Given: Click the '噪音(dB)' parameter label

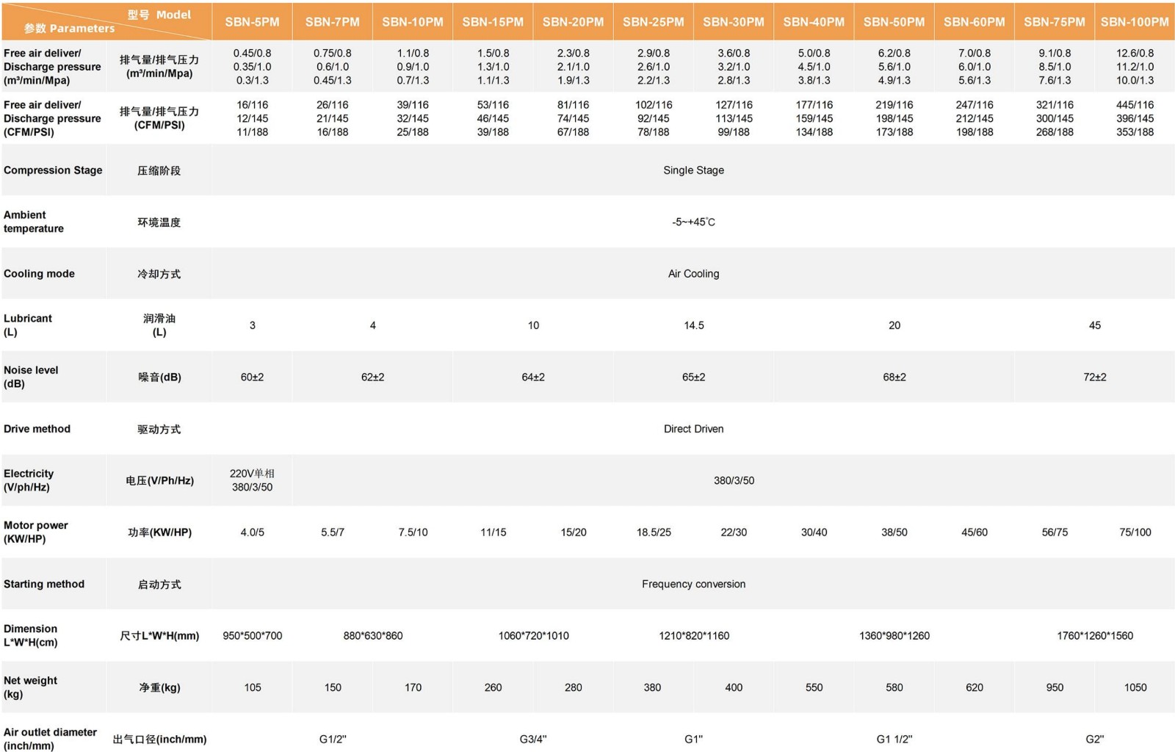Looking at the screenshot, I should click(x=159, y=377).
